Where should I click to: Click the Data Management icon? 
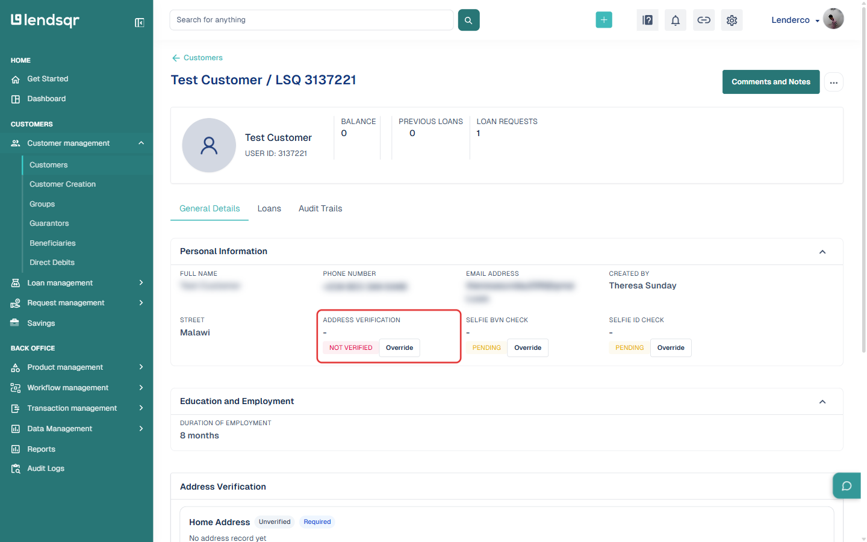pyautogui.click(x=16, y=429)
